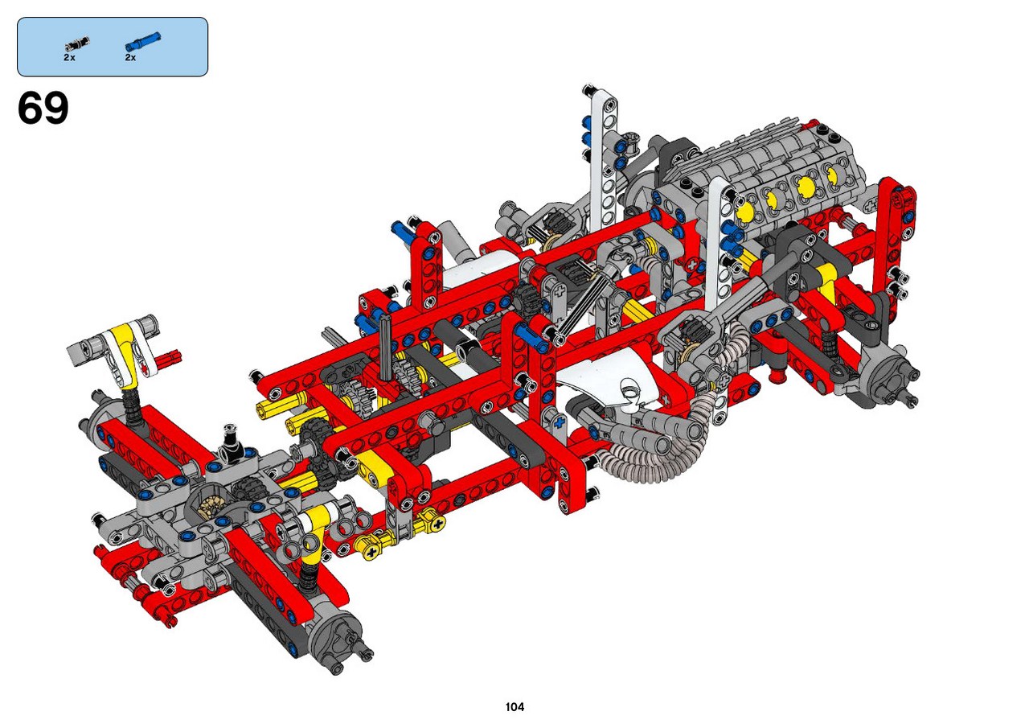Image resolution: width=1029 pixels, height=728 pixels.
Task: Click the step number 69
Action: [x=43, y=109]
